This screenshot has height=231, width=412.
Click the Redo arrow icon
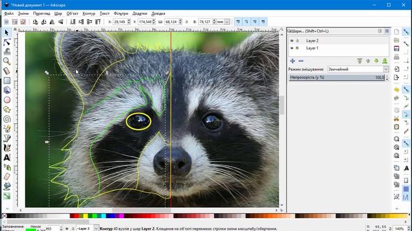(x=397, y=98)
